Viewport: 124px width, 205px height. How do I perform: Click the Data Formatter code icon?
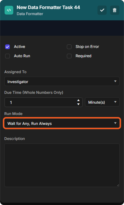pos(9,10)
